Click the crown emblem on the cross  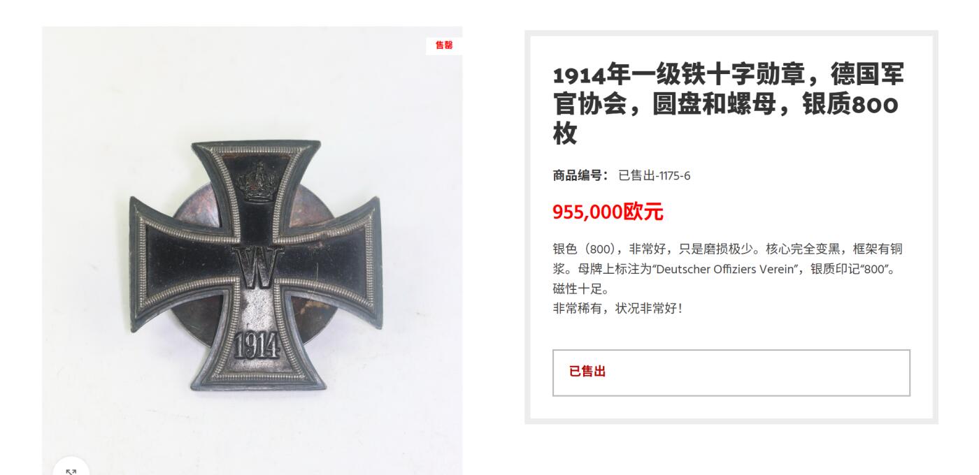[257, 182]
